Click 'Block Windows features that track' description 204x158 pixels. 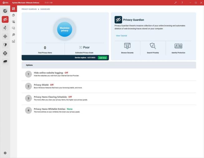(58, 88)
